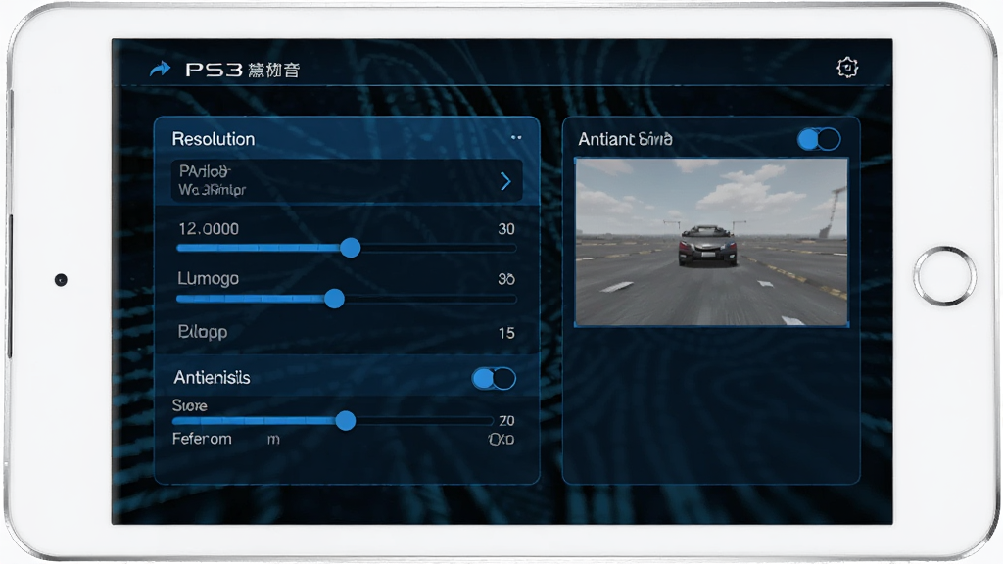The height and width of the screenshot is (564, 1003).
Task: Tap the blue back arrow icon
Action: pyautogui.click(x=160, y=69)
